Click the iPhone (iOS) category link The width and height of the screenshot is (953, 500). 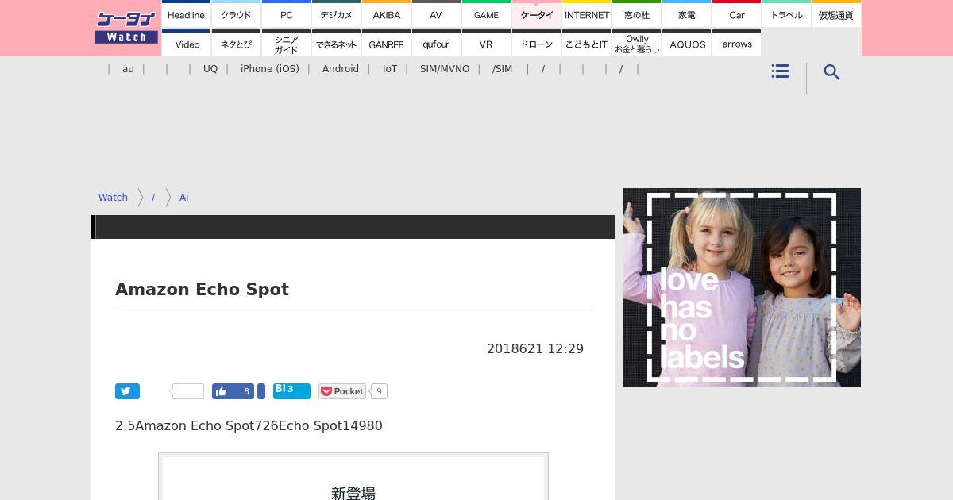click(270, 69)
